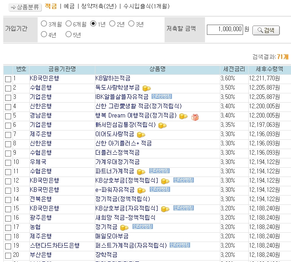Click 전북은행 institution name
The image size is (291, 262).
(40, 199)
